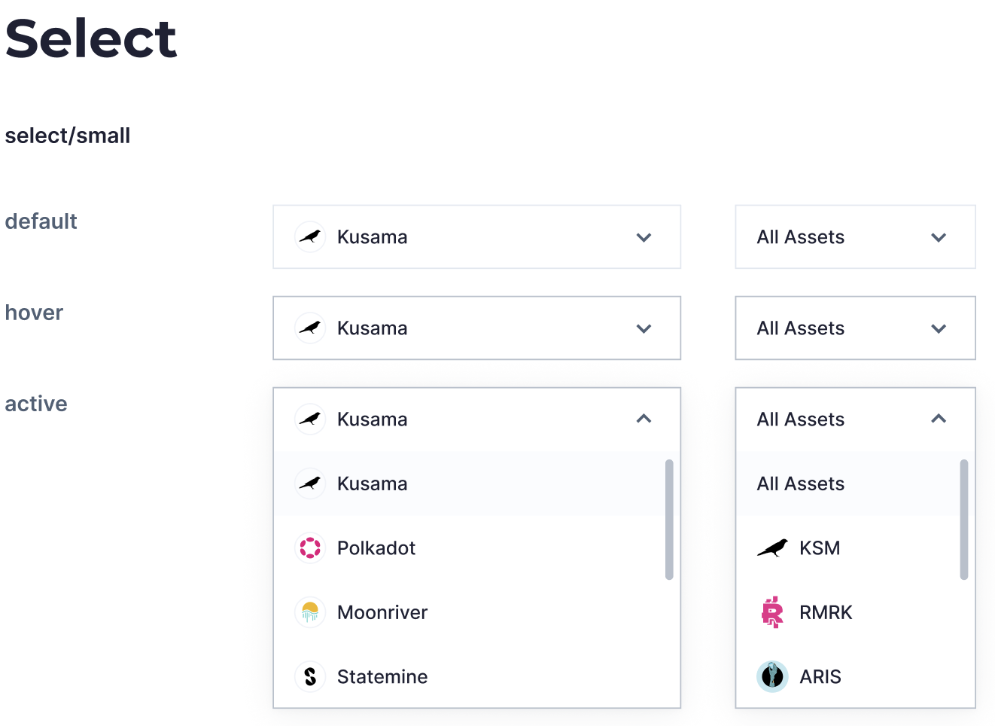Click the KSM bird icon in the asset list
The width and height of the screenshot is (995, 726).
click(x=772, y=548)
